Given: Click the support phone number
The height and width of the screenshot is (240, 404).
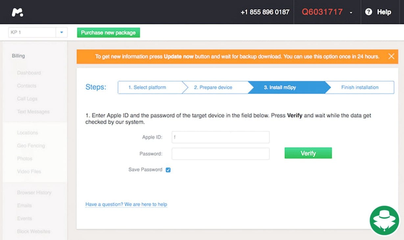Looking at the screenshot, I should click(265, 12).
